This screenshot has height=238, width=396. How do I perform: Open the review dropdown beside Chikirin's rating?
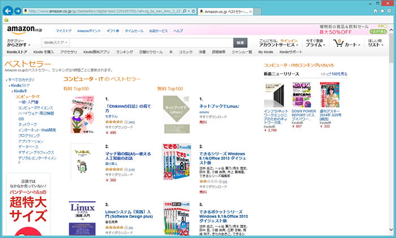(126, 122)
